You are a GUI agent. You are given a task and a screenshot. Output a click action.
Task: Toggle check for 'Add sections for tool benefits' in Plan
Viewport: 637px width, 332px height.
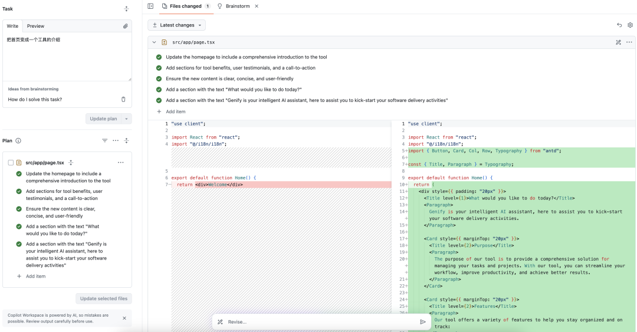click(19, 192)
